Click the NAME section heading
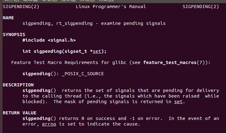Image resolution: width=226 pixels, height=133 pixels. pos(8,18)
